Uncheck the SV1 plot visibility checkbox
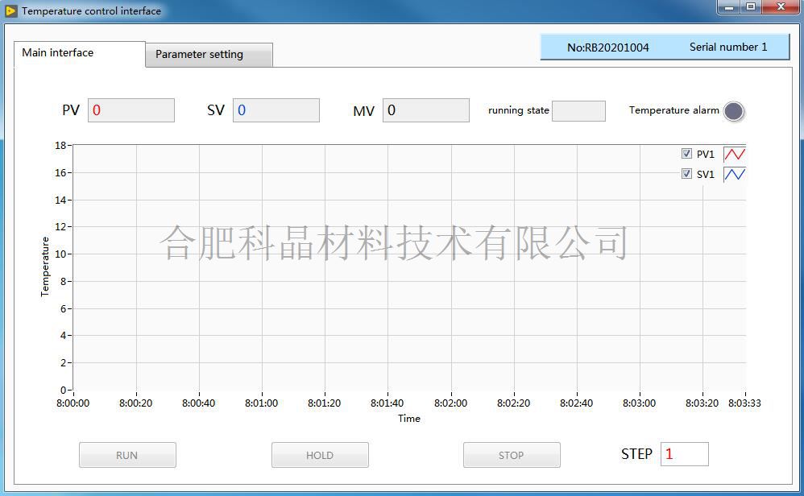This screenshot has height=496, width=804. [x=686, y=174]
